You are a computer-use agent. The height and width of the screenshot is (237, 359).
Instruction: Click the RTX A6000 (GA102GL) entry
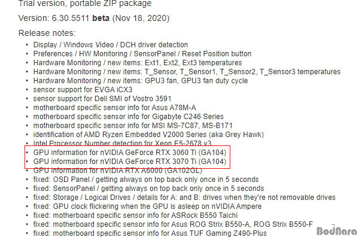click(118, 171)
